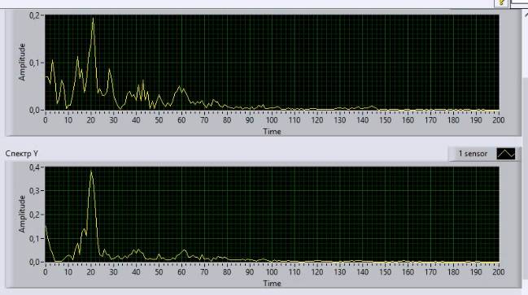
Task: Select the Time label under the upper graph
Action: pyautogui.click(x=272, y=132)
